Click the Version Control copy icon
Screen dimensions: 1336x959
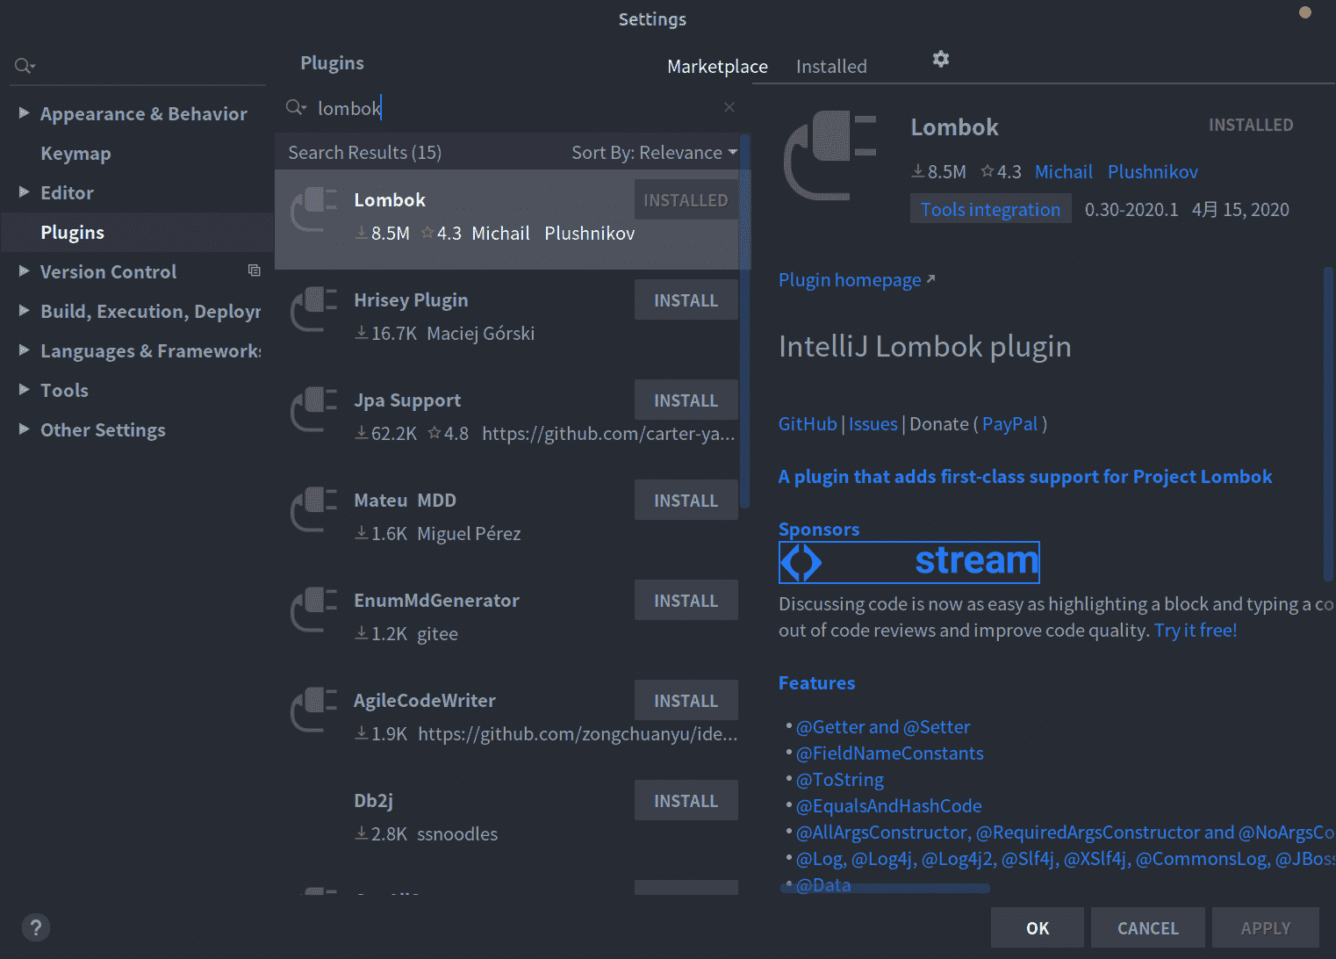tap(254, 271)
